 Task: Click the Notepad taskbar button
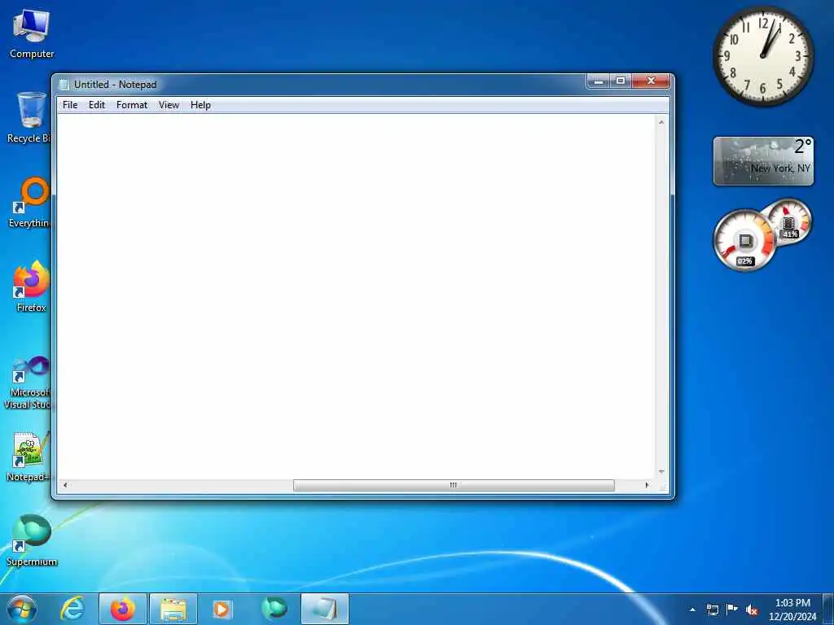[325, 609]
